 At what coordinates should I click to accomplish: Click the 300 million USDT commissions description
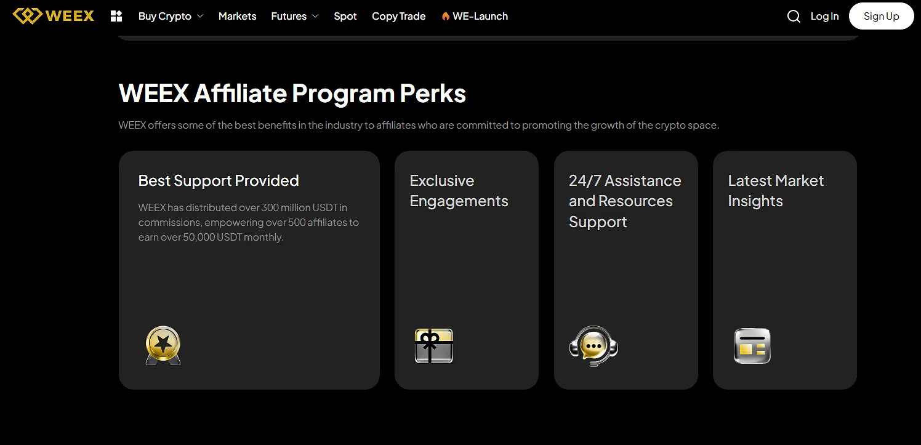(x=249, y=222)
